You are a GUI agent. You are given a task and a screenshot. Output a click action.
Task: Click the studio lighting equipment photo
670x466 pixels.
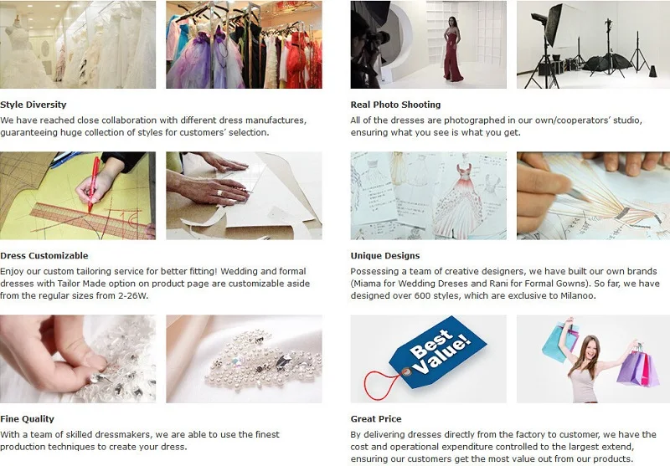point(594,44)
